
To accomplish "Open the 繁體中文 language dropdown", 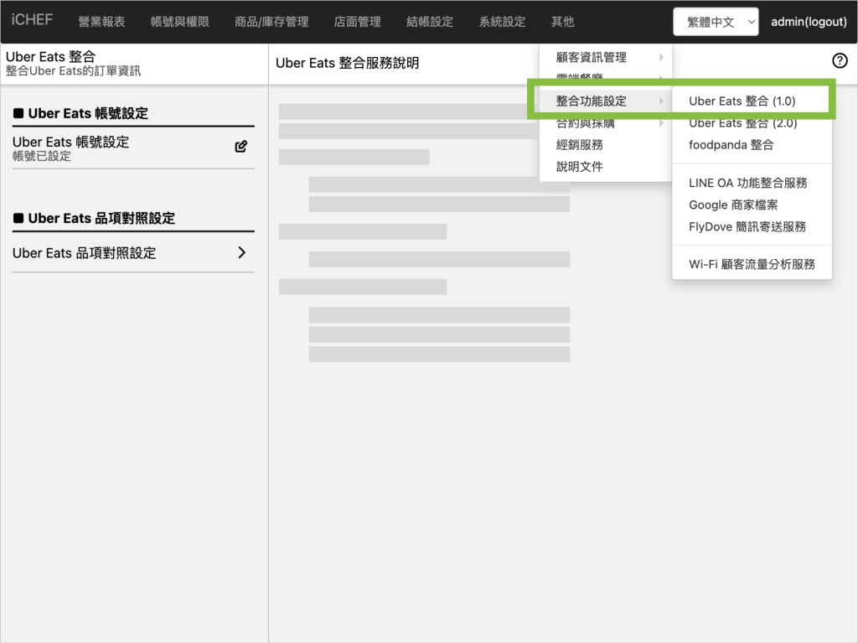I will point(716,23).
